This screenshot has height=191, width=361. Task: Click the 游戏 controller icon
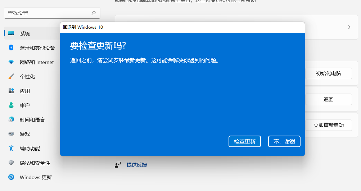pos(11,134)
